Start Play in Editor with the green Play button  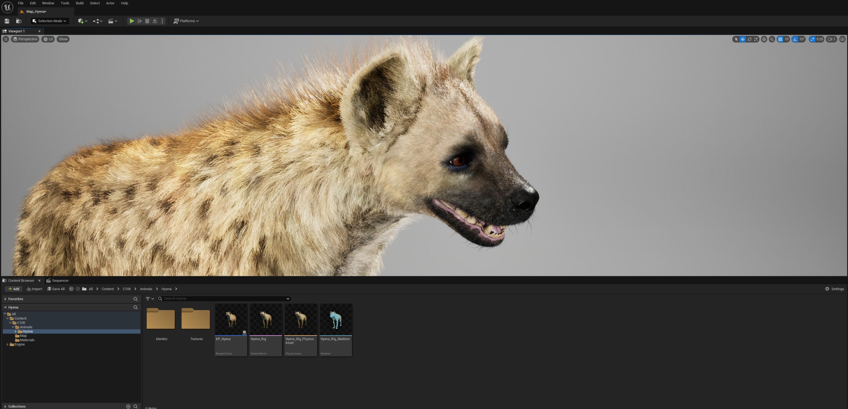coord(132,21)
